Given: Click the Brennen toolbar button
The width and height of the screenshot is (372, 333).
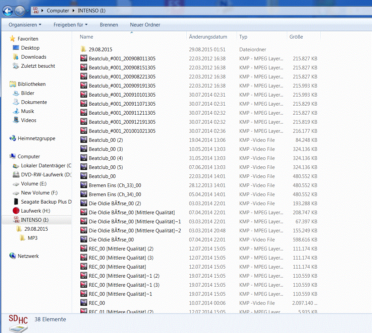Looking at the screenshot, I should point(109,25).
